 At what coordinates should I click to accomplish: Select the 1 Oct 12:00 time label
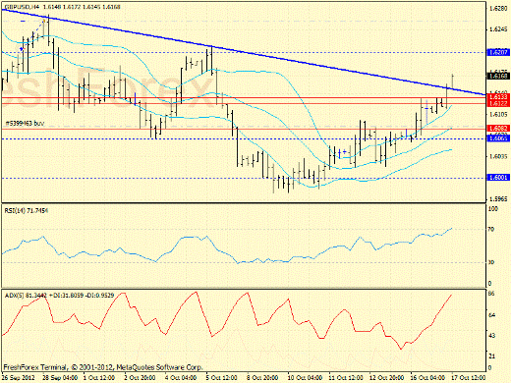(99, 378)
